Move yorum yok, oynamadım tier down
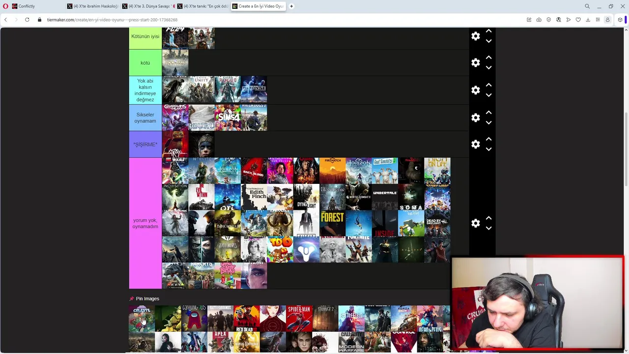629x354 pixels. pos(488,228)
